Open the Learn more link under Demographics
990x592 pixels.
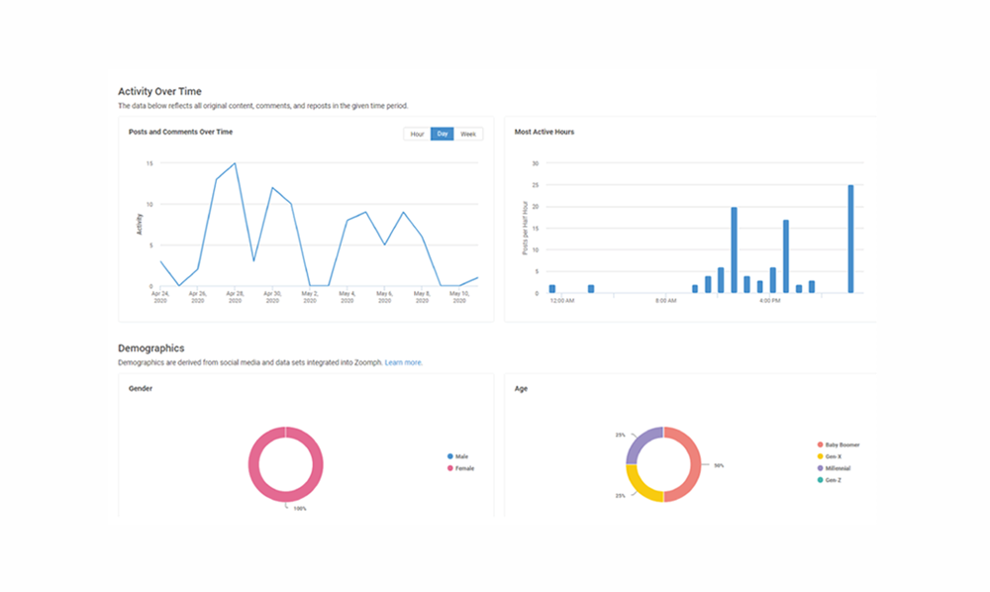coord(404,363)
